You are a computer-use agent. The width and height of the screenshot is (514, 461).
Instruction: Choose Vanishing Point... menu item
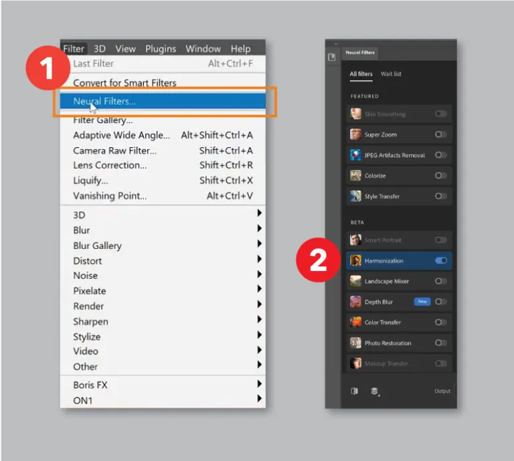point(163,195)
